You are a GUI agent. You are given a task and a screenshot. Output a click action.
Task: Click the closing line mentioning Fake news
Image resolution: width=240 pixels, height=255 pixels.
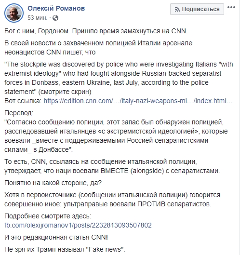[65, 249]
